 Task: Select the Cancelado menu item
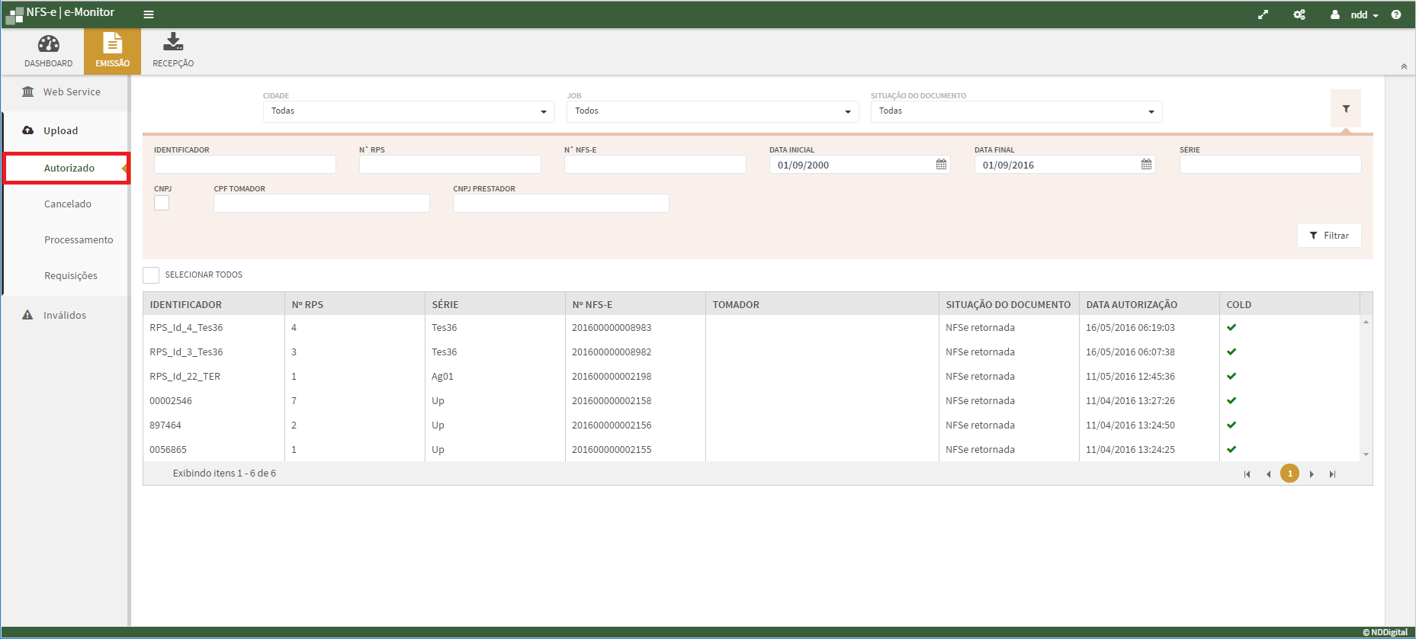click(68, 204)
